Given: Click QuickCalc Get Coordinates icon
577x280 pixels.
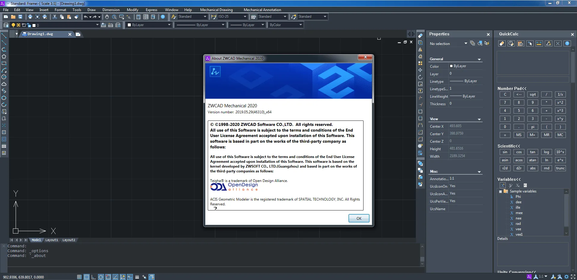Looking at the screenshot, I should pyautogui.click(x=530, y=43).
